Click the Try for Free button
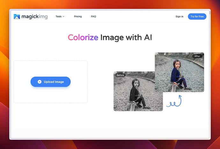Image resolution: width=220 pixels, height=149 pixels. [197, 17]
